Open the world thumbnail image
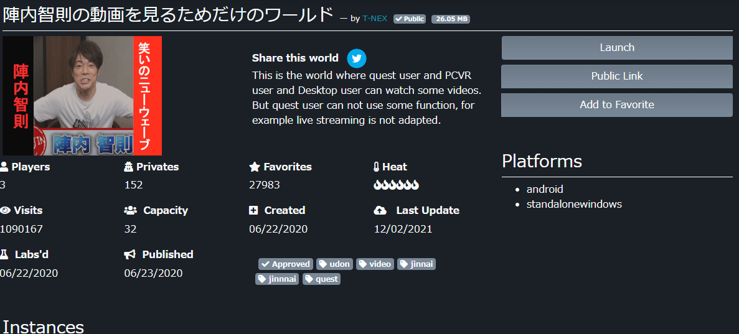Screen dimensions: 739x334 [82, 96]
